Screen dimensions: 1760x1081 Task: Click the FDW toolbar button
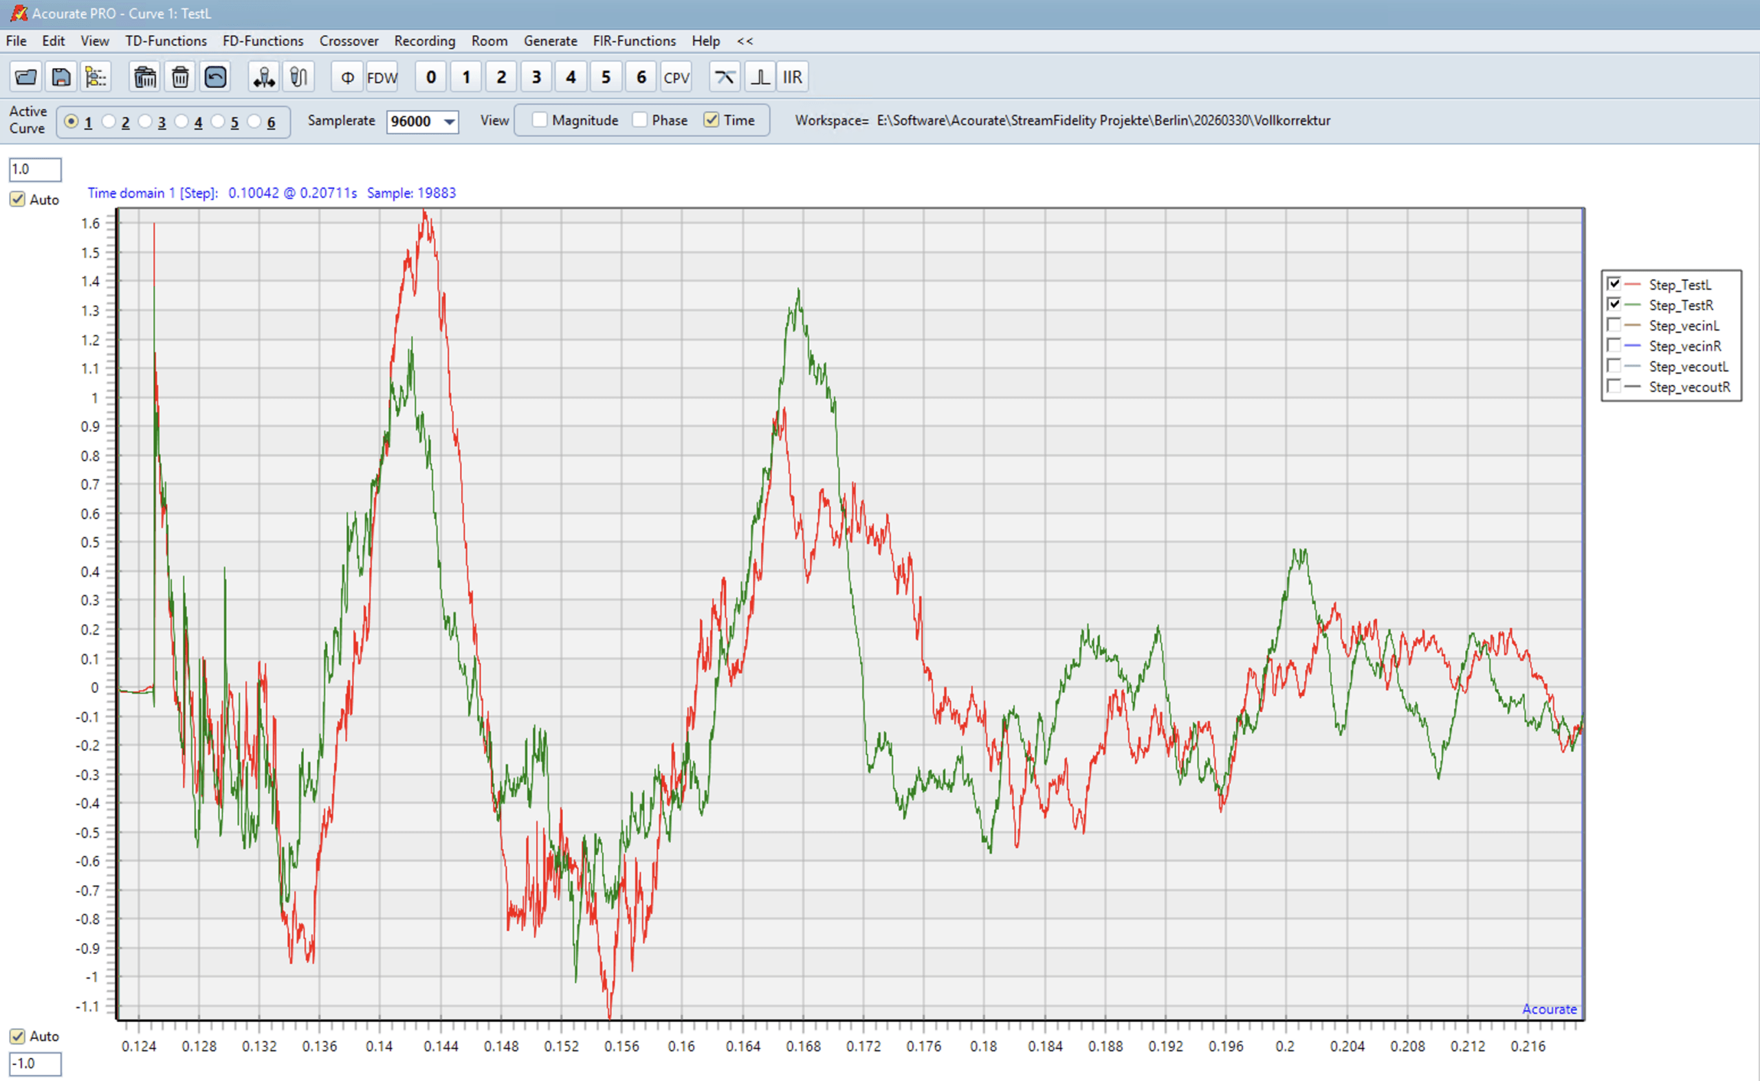point(382,77)
